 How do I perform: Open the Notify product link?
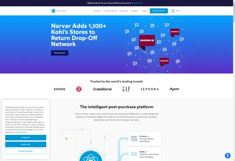[x=143, y=152]
